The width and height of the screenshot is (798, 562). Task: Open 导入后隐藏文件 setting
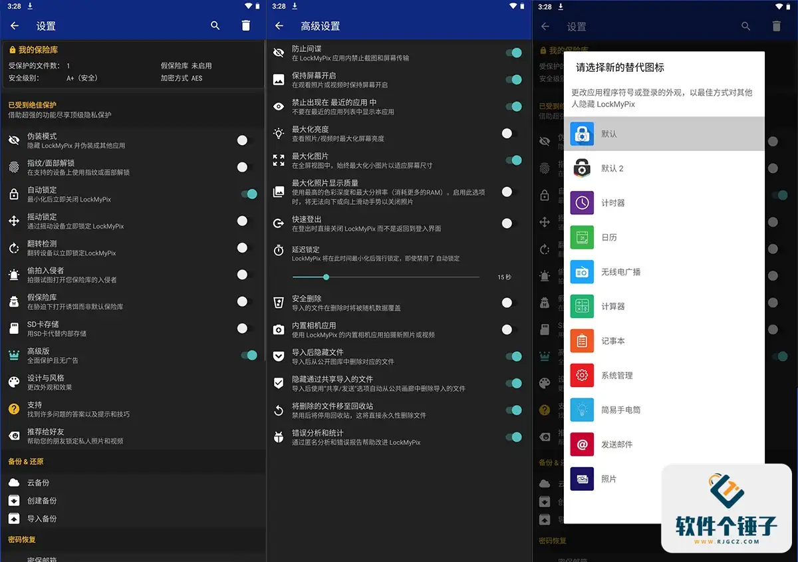pos(399,356)
